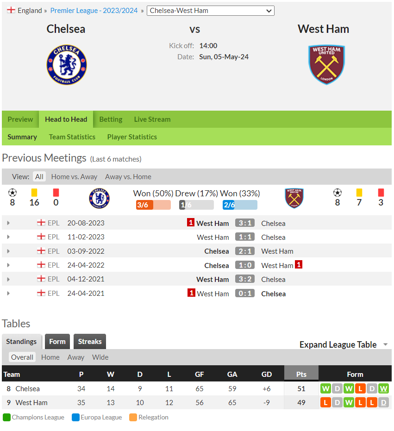The height and width of the screenshot is (431, 394).
Task: Select the 'All' view filter
Action: click(39, 176)
